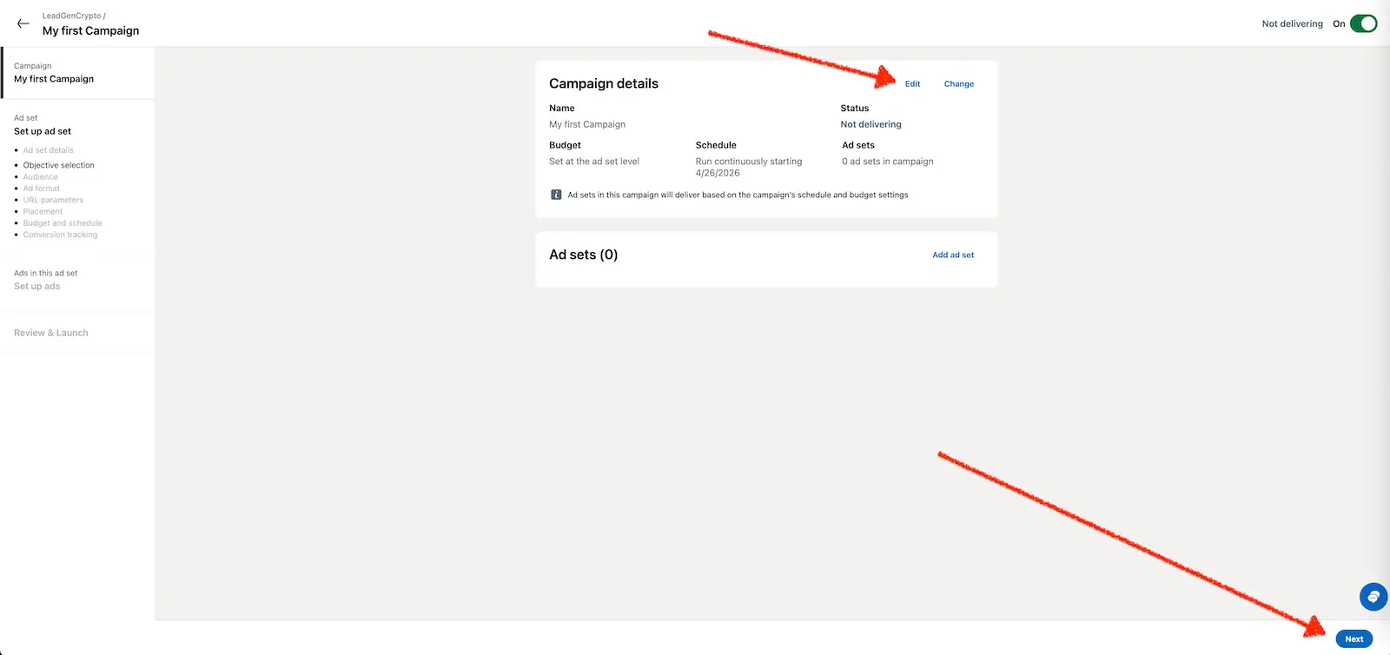Open URL parameters step
The height and width of the screenshot is (655, 1390).
click(x=53, y=200)
